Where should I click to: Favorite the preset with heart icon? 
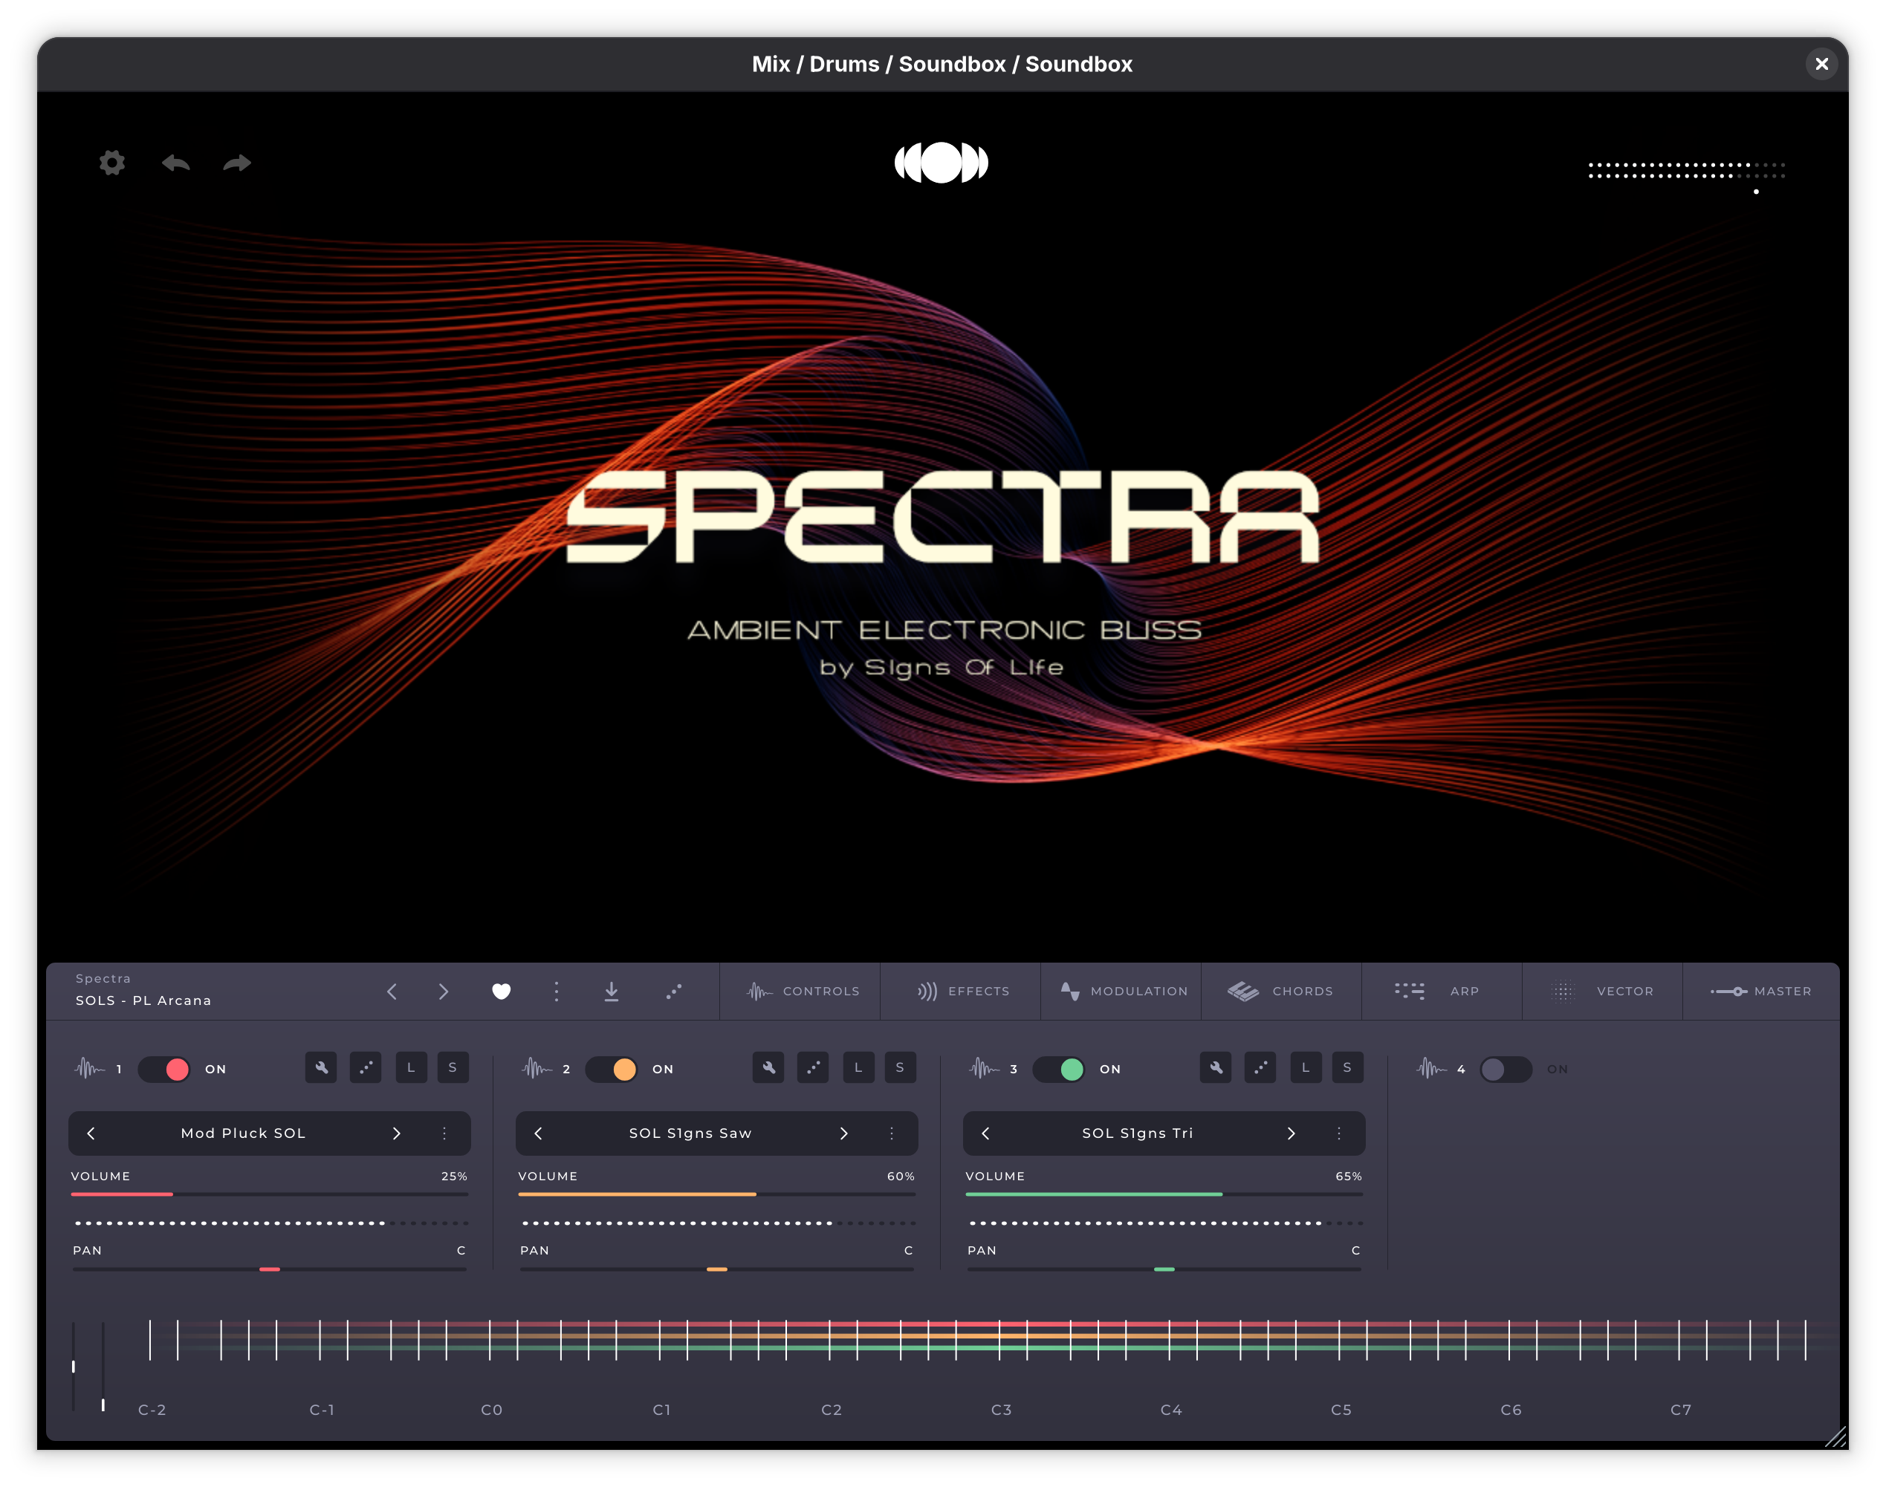(x=501, y=991)
